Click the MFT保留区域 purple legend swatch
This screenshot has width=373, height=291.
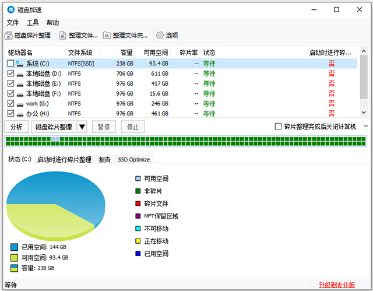pos(138,216)
